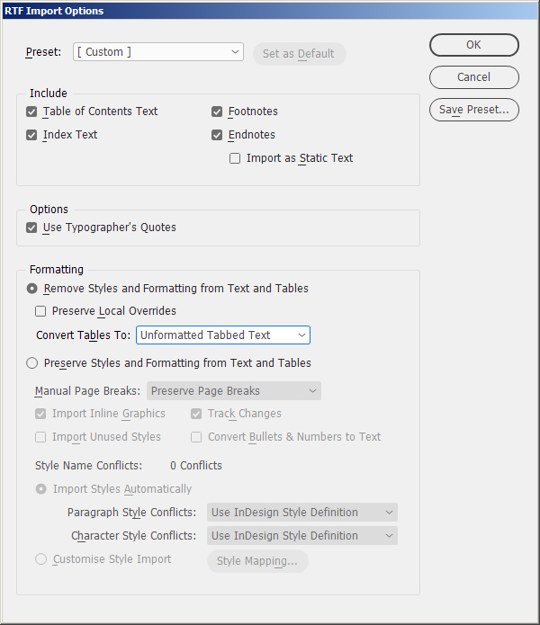Disable the Footnotes checkbox
This screenshot has height=625, width=540.
(x=217, y=112)
